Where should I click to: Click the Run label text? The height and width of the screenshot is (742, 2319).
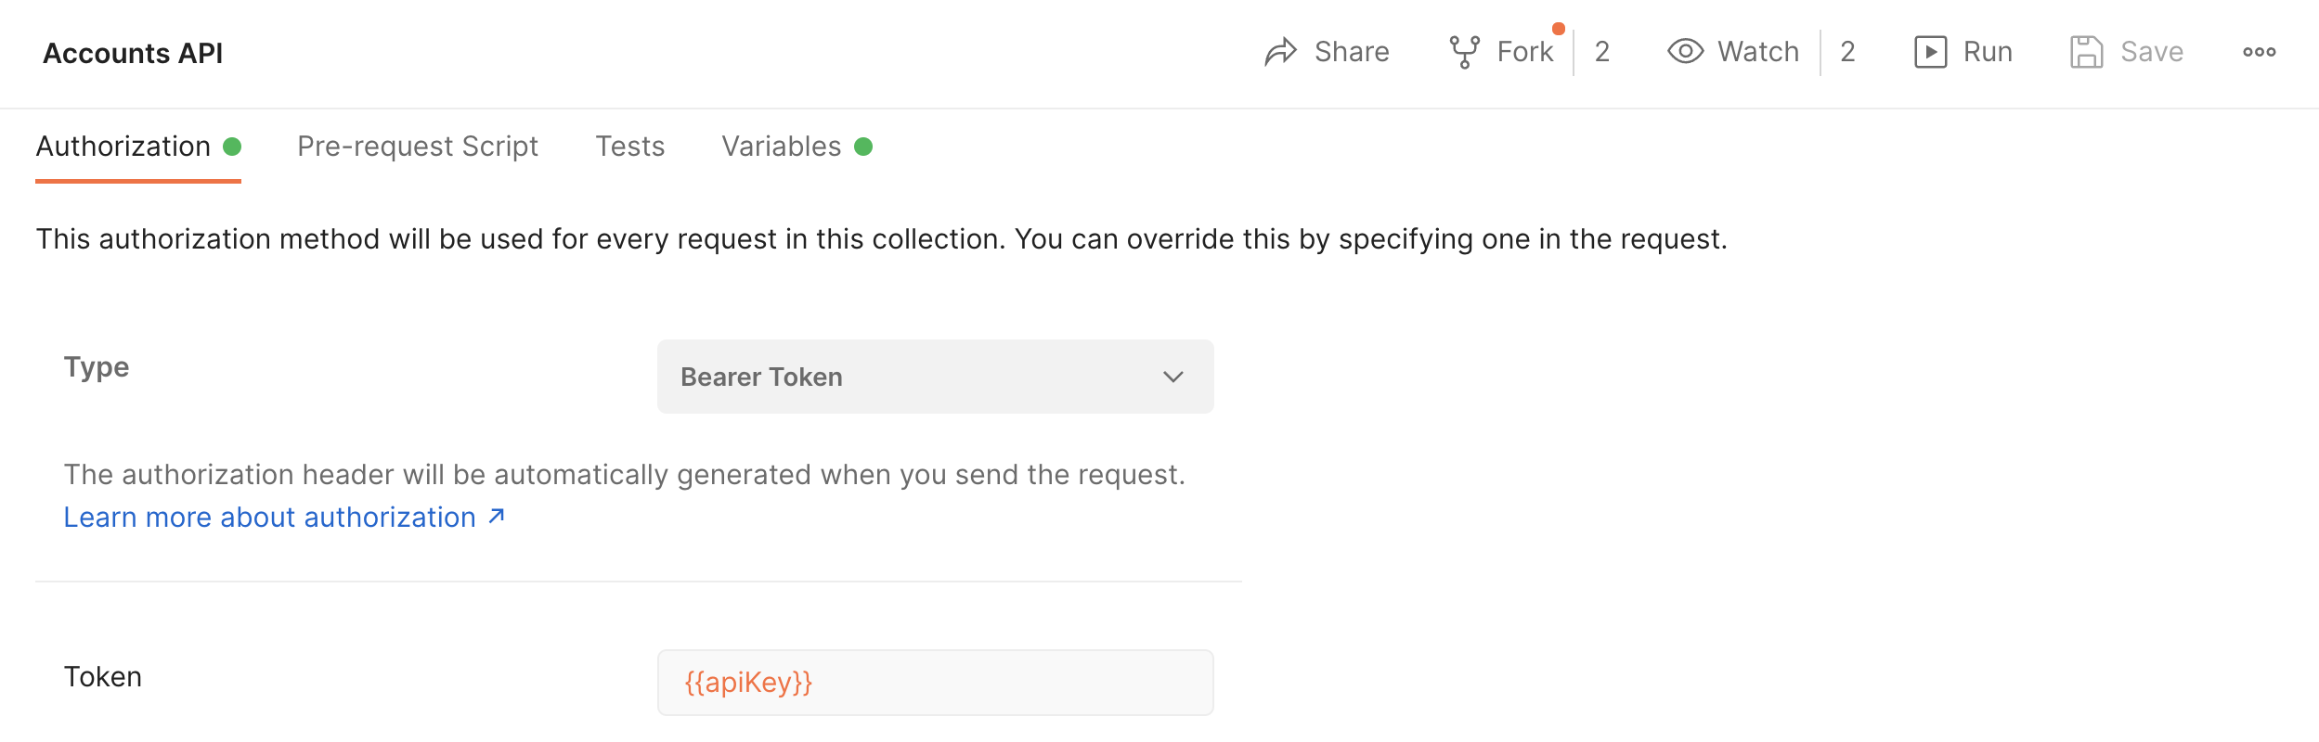point(1988,52)
